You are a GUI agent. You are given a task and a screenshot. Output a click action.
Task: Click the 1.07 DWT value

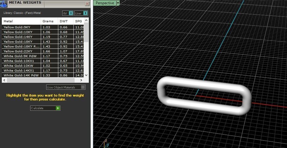[x=63, y=51]
